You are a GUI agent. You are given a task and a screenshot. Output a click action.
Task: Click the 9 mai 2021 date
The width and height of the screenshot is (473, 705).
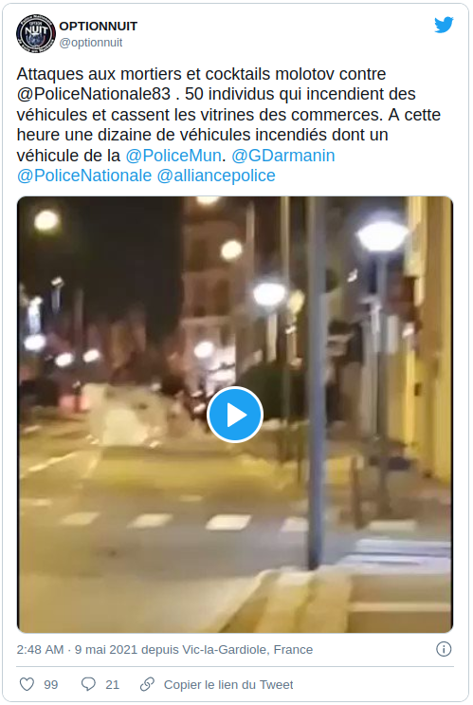[x=106, y=650]
